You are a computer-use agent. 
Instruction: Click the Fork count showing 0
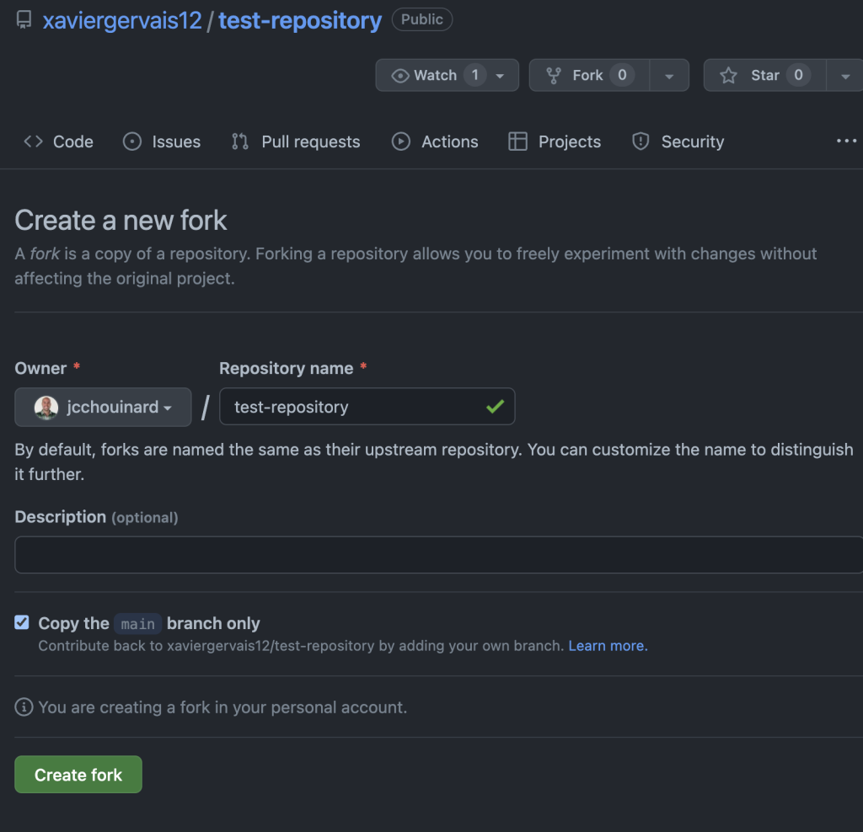coord(622,75)
